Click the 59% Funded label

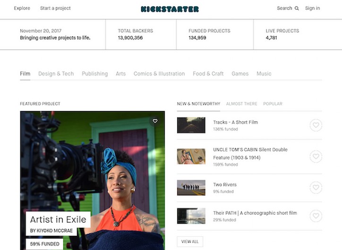[45, 244]
